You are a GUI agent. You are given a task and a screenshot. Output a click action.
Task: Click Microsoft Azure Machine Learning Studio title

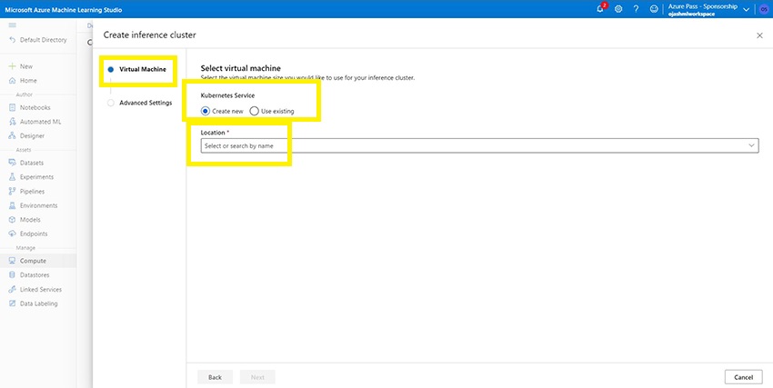(x=64, y=9)
